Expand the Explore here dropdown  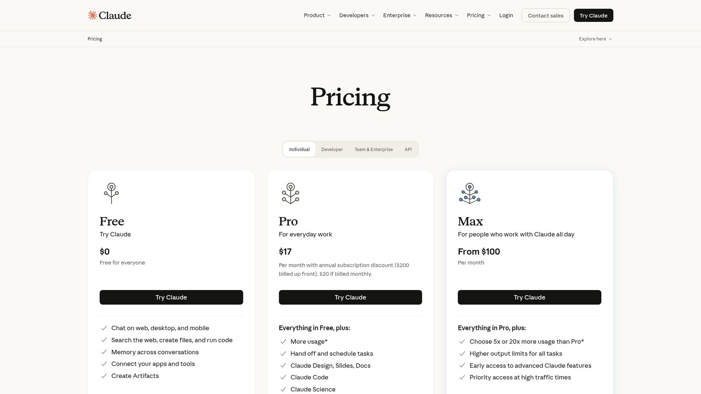pyautogui.click(x=596, y=39)
